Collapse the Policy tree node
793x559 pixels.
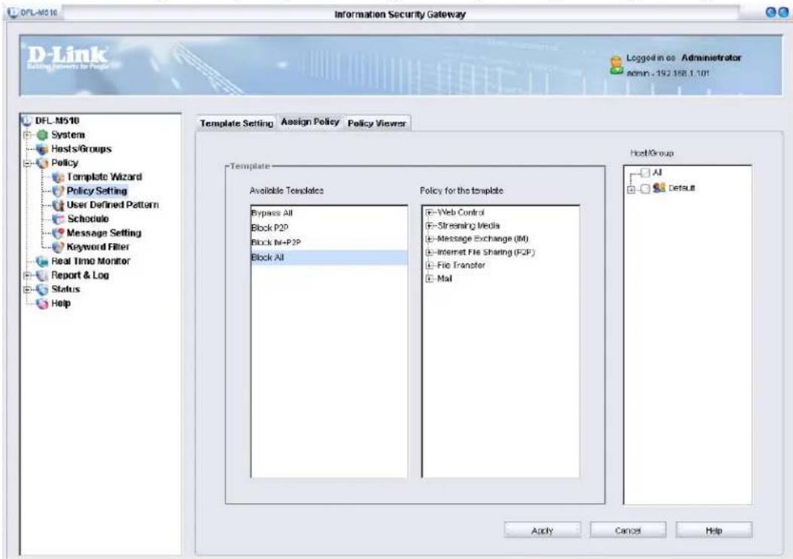[x=27, y=163]
